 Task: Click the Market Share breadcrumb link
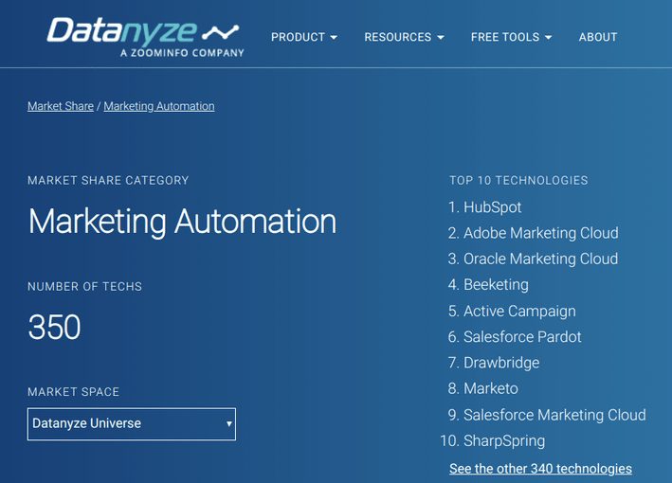pyautogui.click(x=61, y=106)
